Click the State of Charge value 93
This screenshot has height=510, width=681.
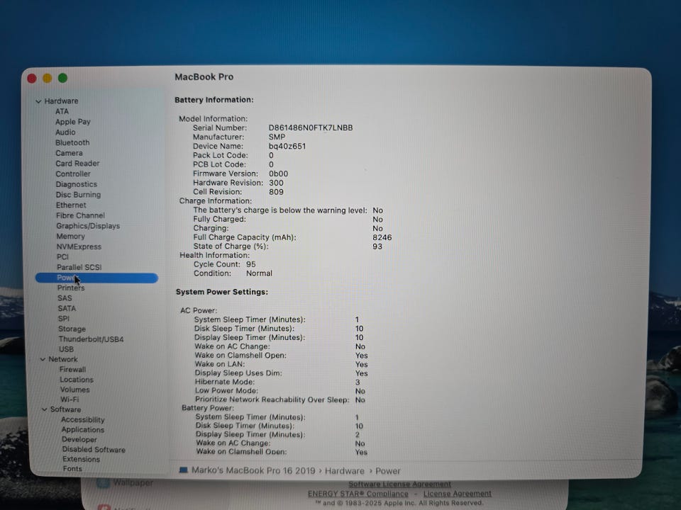[x=377, y=246]
